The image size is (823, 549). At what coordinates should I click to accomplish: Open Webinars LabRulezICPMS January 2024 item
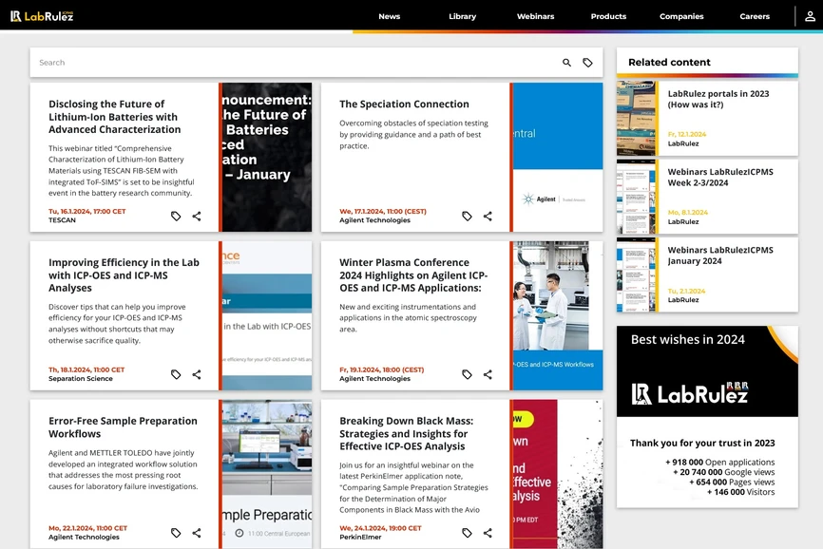pos(707,274)
